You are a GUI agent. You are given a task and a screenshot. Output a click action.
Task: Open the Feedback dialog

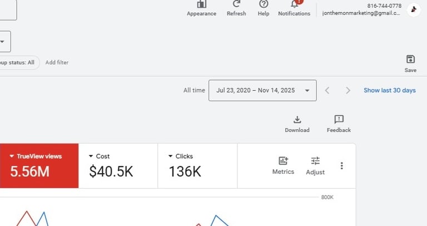click(339, 124)
